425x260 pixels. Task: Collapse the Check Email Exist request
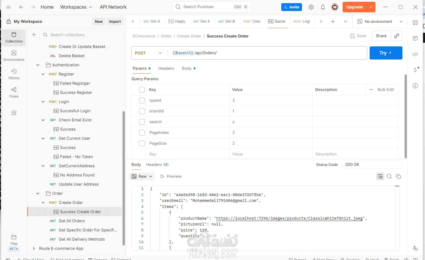(43, 120)
